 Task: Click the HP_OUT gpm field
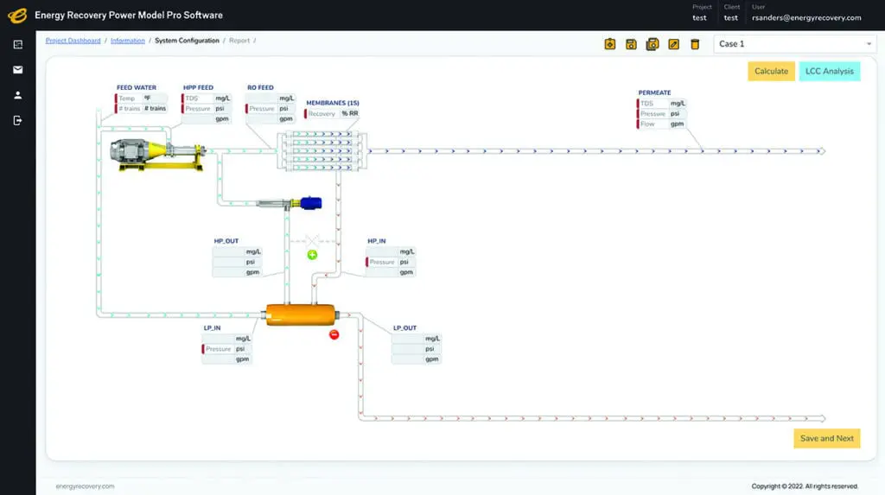pyautogui.click(x=237, y=272)
